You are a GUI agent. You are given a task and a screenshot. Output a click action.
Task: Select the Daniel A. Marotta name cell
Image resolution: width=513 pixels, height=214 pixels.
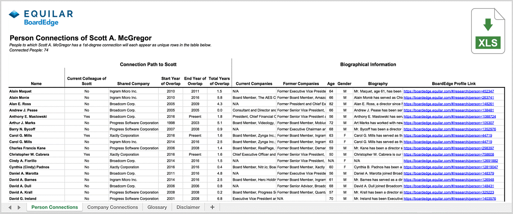[x=36, y=173]
